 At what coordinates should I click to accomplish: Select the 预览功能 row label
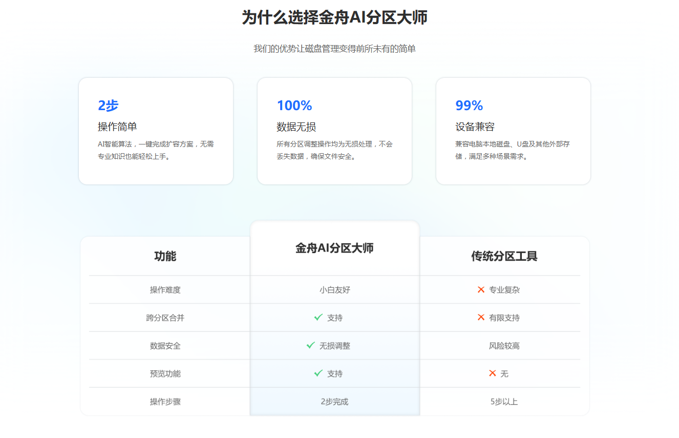[165, 373]
